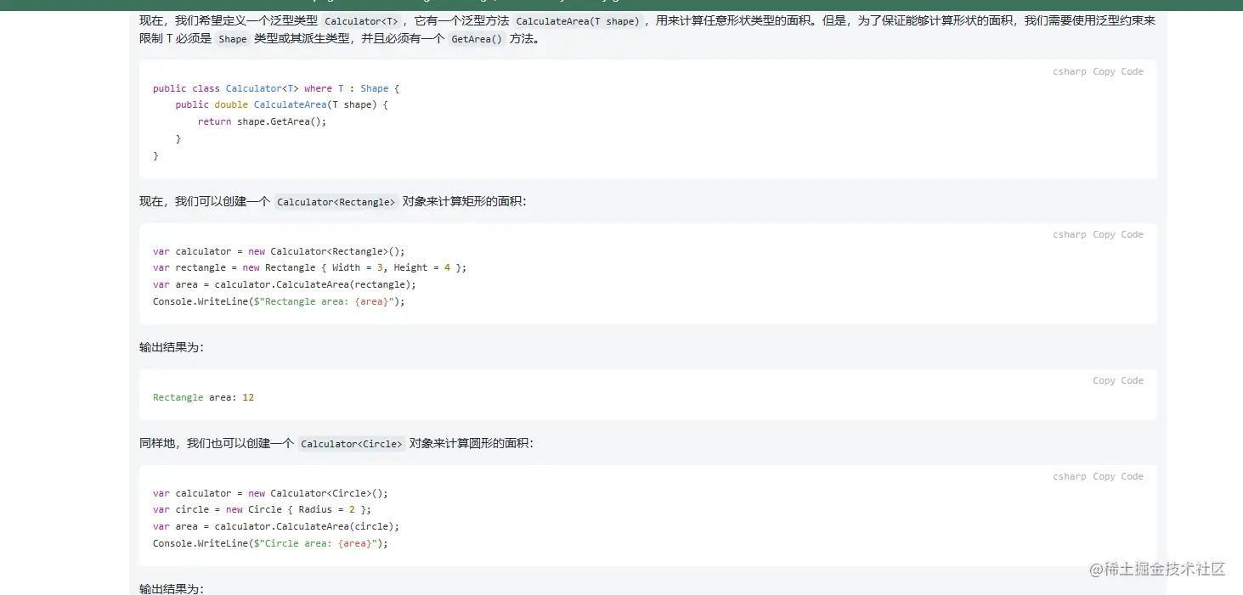
Task: Click line 'var calculator = new Calculator<Rectangle>();'
Action: [x=279, y=251]
